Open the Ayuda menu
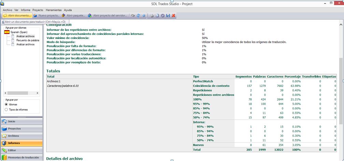The width and height of the screenshot is (344, 161). coord(68,10)
